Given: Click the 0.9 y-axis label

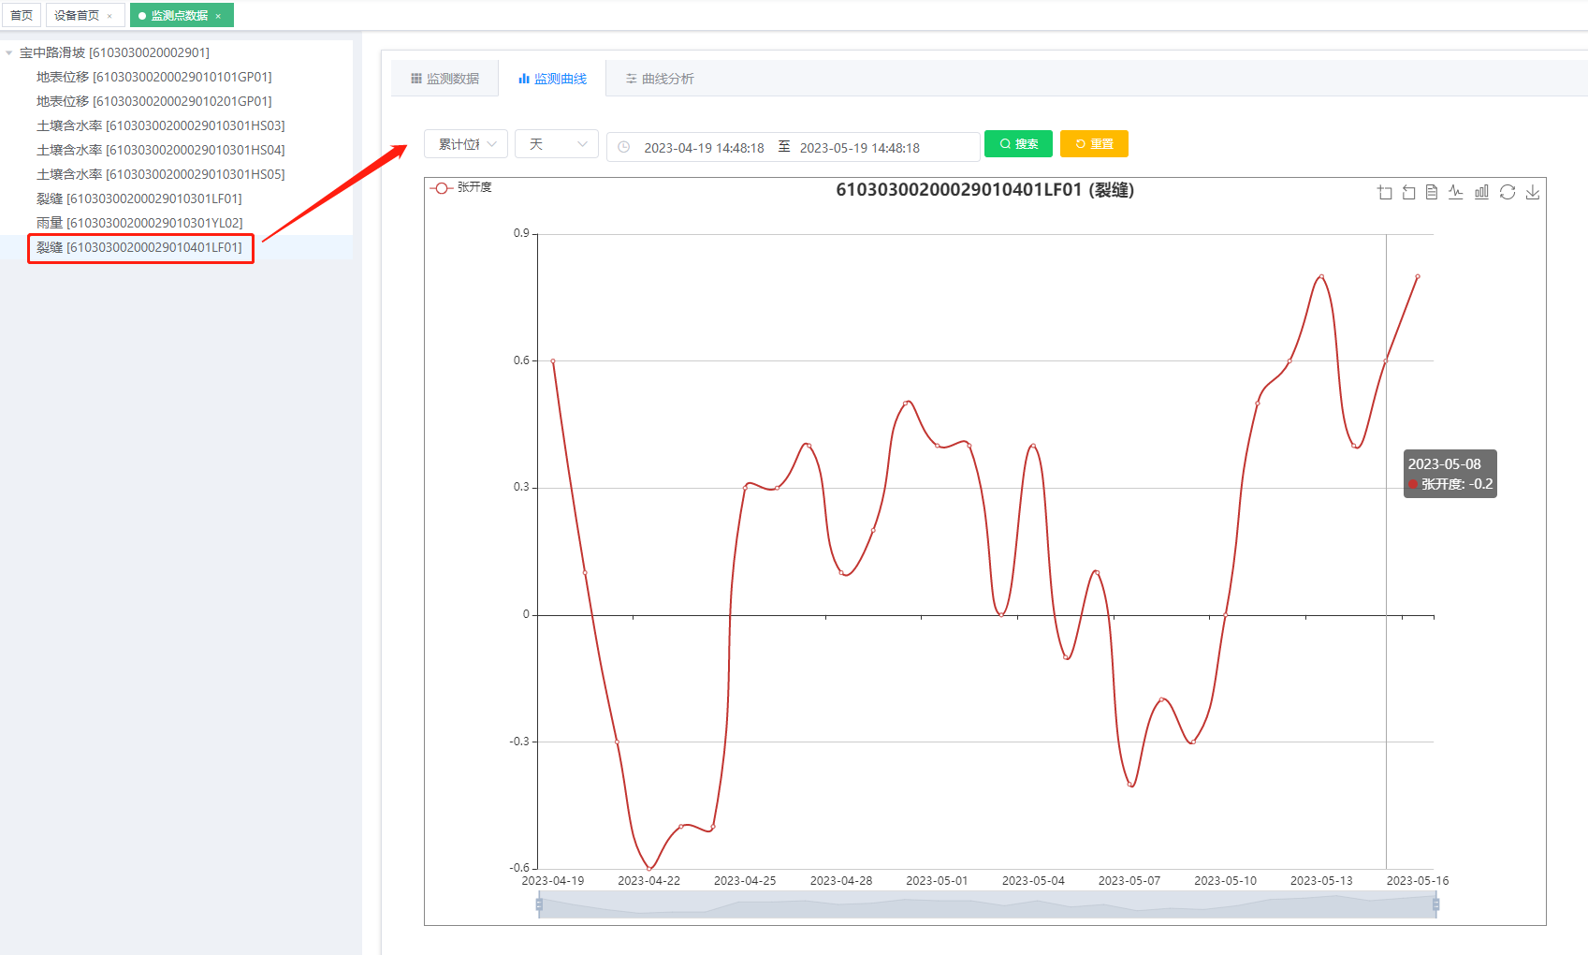Looking at the screenshot, I should click(521, 233).
